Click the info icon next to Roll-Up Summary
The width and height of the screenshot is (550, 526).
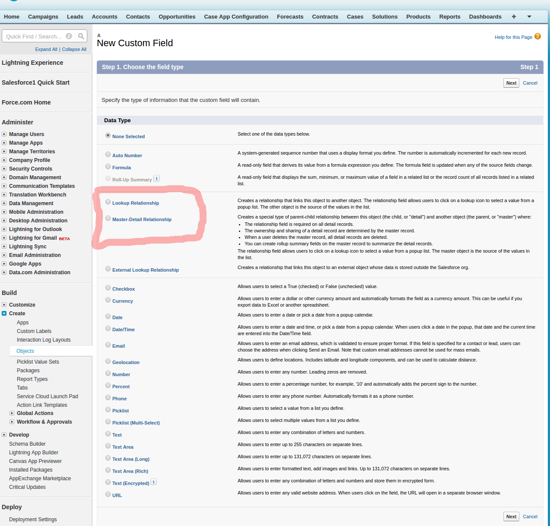[x=157, y=178]
